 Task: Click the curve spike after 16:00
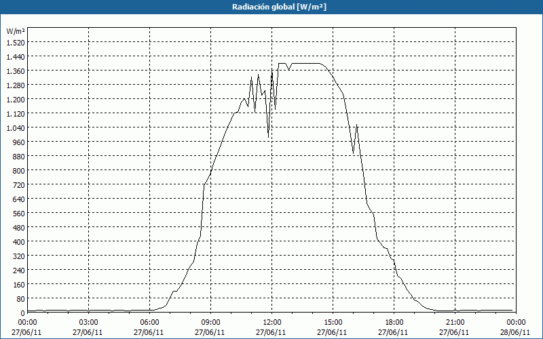[357, 125]
